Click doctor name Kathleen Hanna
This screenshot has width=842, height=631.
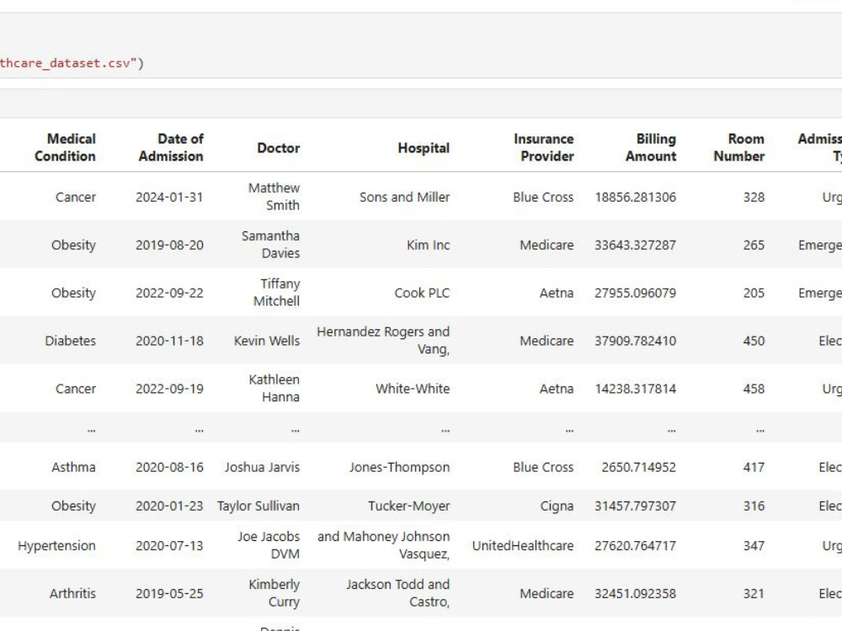click(274, 388)
